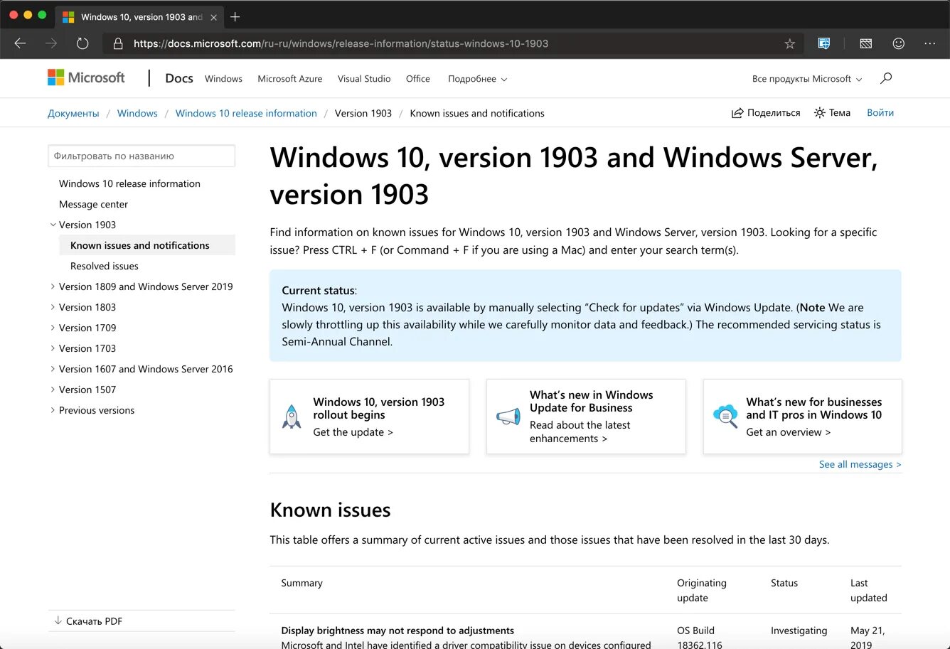Viewport: 950px width, 649px height.
Task: Expand Version 1607 and Windows Server 2016
Action: coord(53,369)
